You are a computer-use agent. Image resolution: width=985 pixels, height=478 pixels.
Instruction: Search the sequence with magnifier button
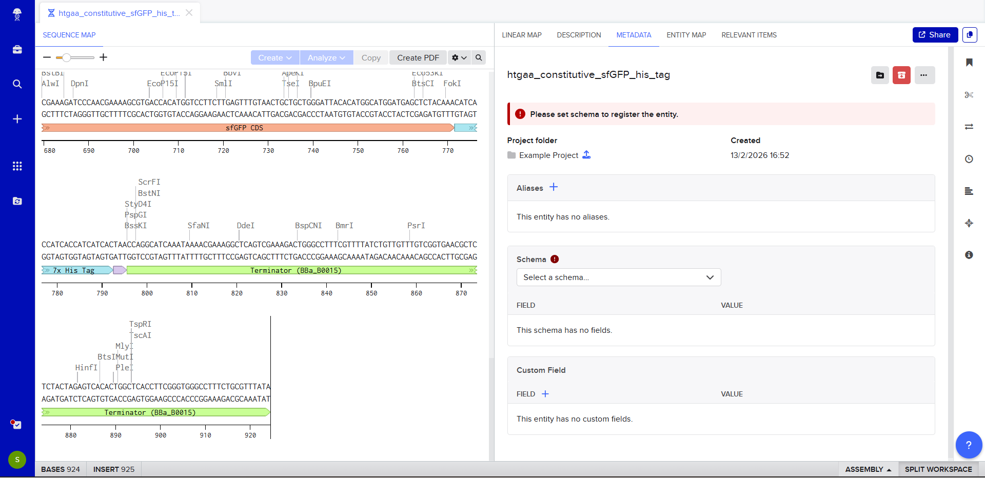(479, 57)
